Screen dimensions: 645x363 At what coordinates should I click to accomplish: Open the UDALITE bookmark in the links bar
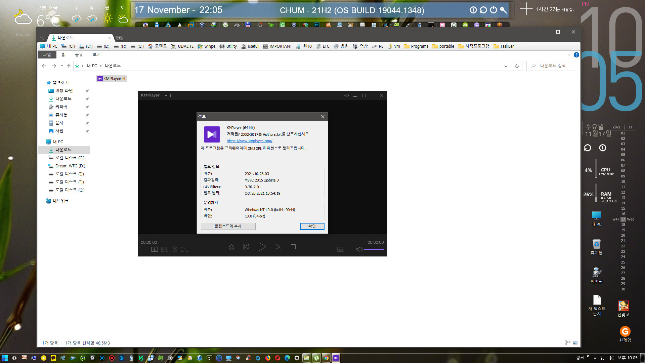(182, 46)
